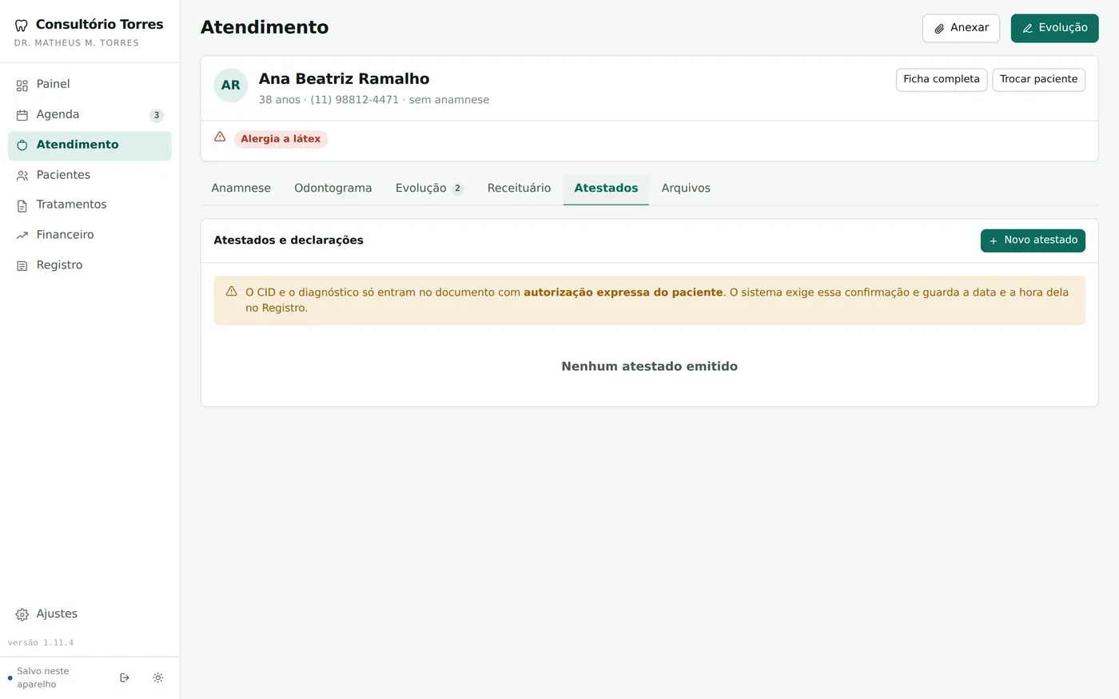Screen dimensions: 1119x699
Task: Click the Pacientes people icon
Action: (22, 176)
